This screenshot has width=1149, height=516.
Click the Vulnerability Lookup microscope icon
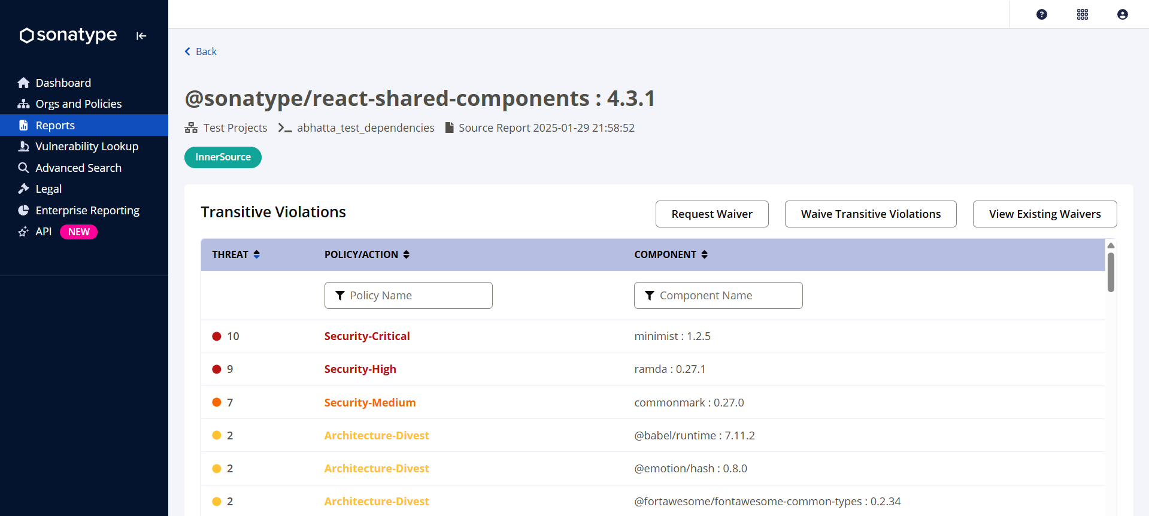pos(23,146)
